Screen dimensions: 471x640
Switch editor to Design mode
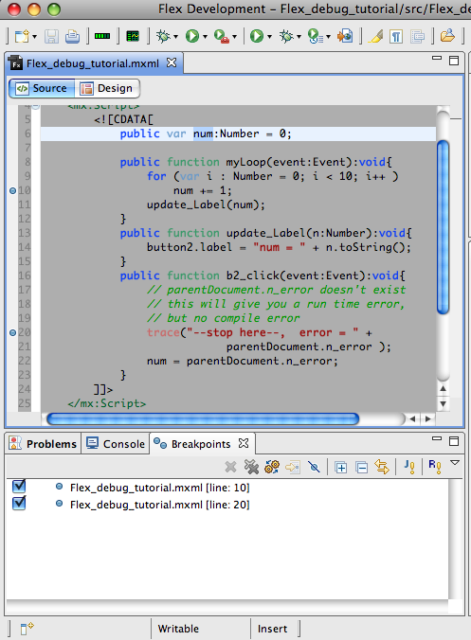107,88
